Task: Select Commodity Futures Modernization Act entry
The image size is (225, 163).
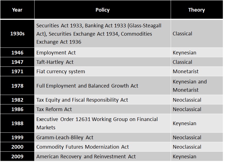Action: point(83,147)
